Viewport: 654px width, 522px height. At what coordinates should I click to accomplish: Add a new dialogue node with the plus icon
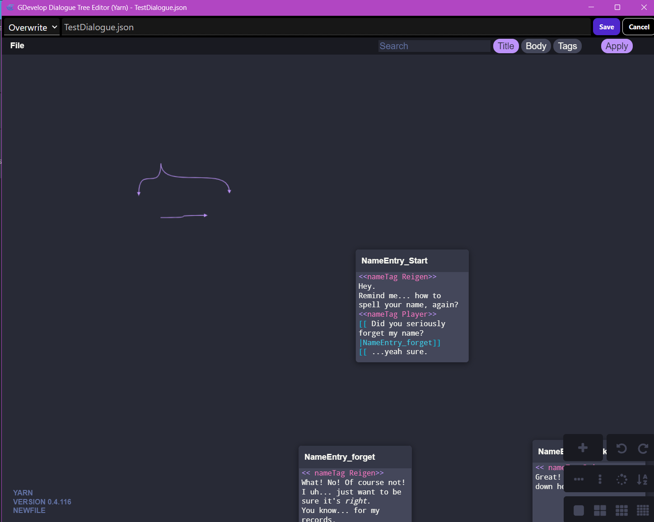[583, 448]
